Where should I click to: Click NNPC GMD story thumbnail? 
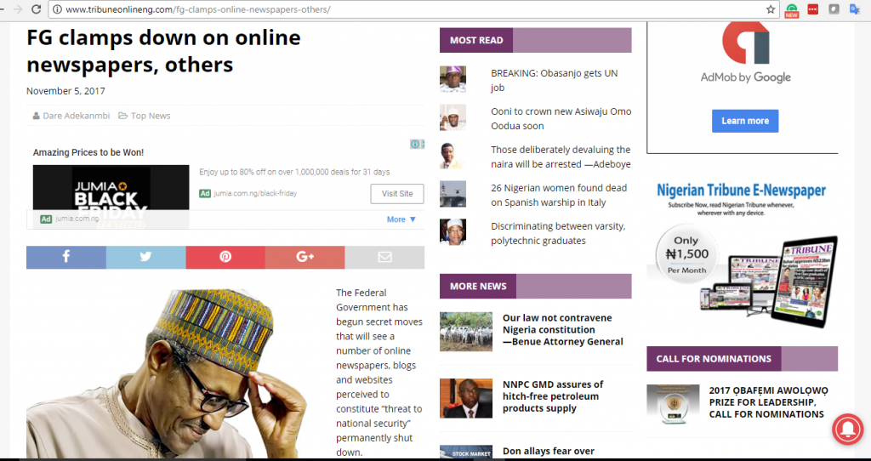click(x=465, y=398)
